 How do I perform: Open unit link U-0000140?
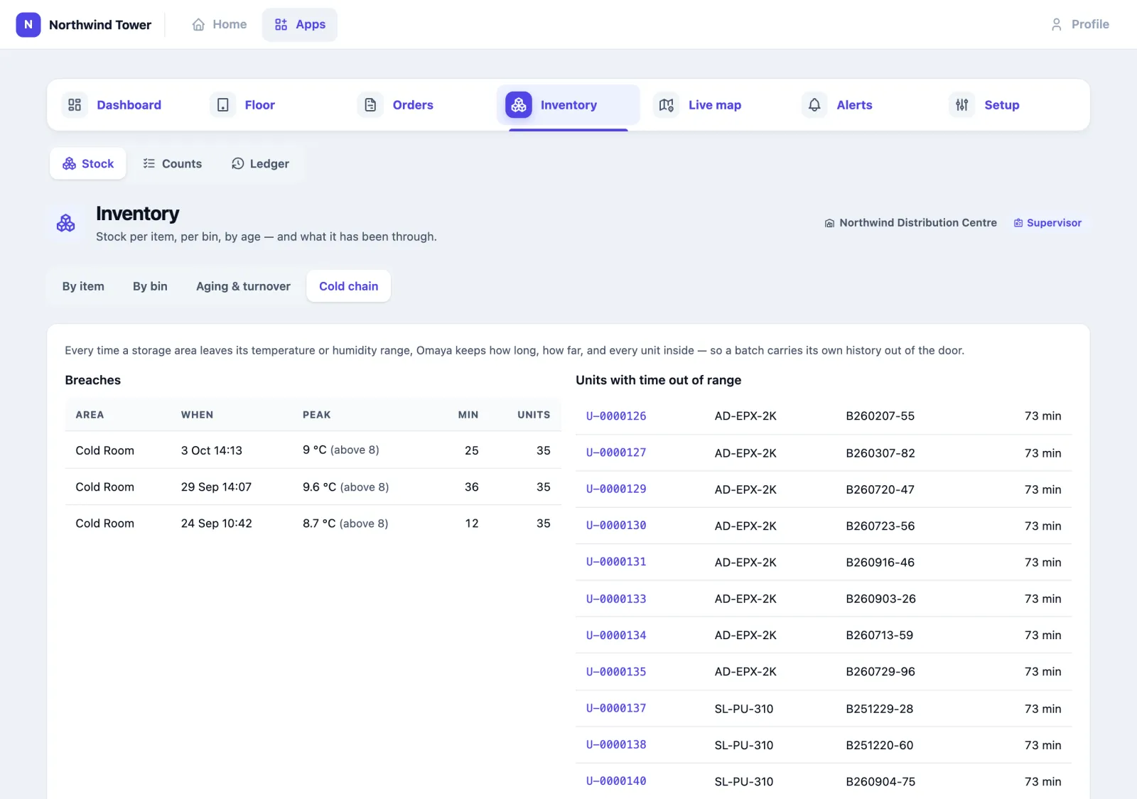pos(616,781)
